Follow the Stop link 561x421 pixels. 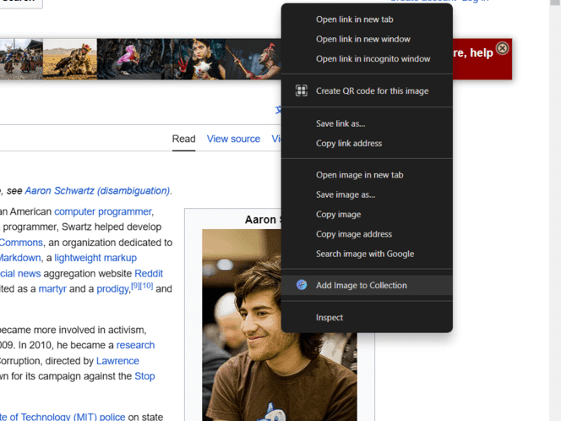click(144, 376)
